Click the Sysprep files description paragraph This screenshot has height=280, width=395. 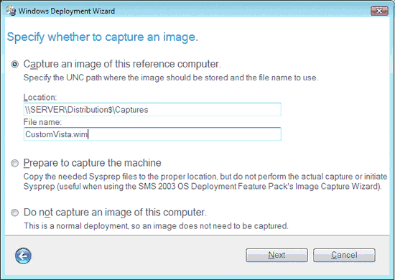click(205, 182)
